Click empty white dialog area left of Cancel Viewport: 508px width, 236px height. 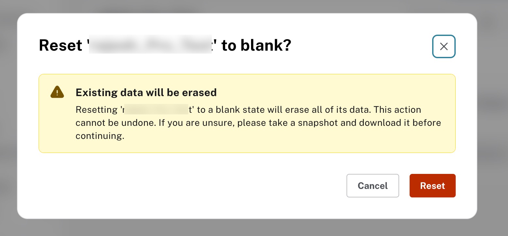click(x=196, y=186)
